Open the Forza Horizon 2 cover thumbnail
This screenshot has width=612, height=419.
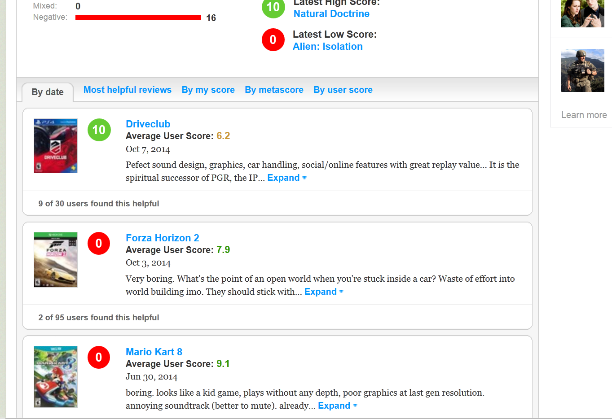point(56,260)
